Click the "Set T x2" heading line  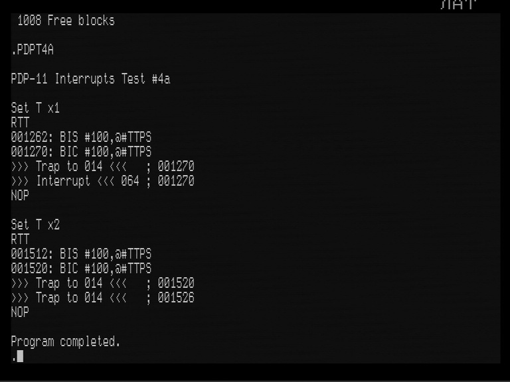pyautogui.click(x=35, y=225)
